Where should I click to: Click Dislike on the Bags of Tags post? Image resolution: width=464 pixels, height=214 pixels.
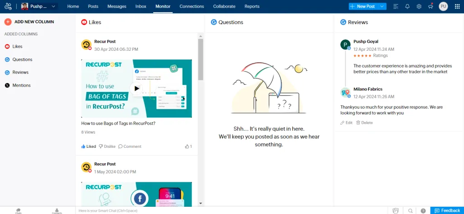tap(107, 146)
